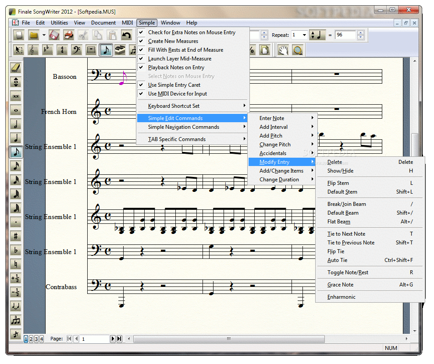Click tempo value field showing 96
This screenshot has height=364, width=434.
pyautogui.click(x=345, y=35)
